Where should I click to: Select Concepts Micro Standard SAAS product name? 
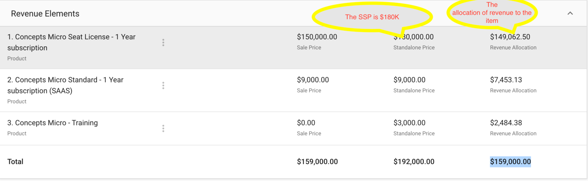coord(65,85)
